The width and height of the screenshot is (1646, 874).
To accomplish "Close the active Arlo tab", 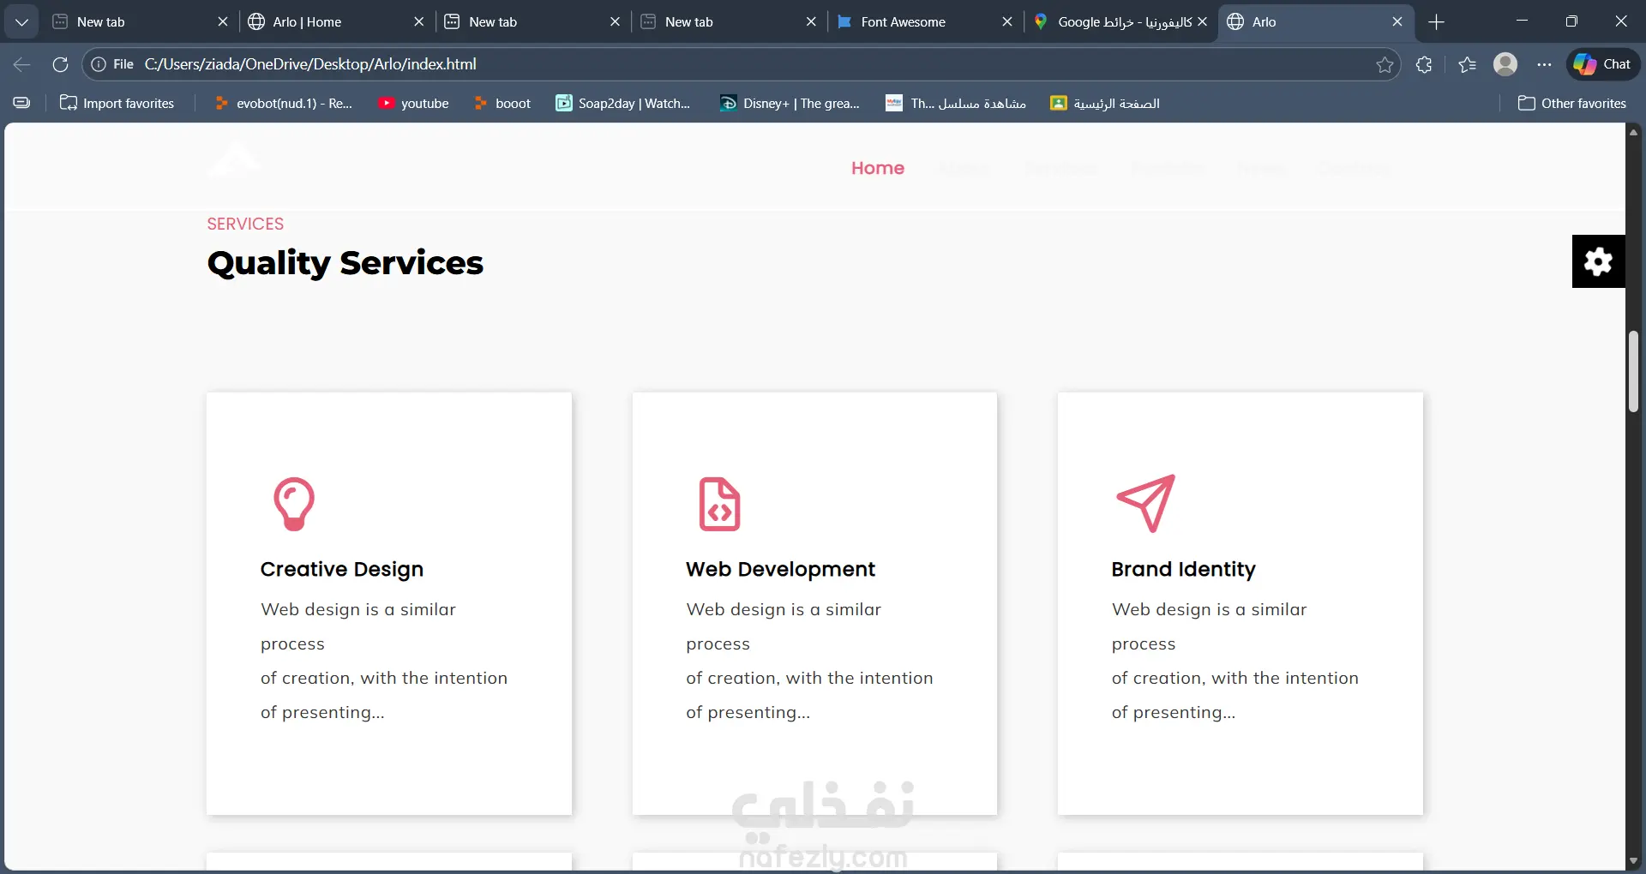I will (x=1397, y=21).
